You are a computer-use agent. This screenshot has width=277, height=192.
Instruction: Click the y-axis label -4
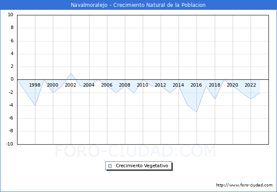11,105
